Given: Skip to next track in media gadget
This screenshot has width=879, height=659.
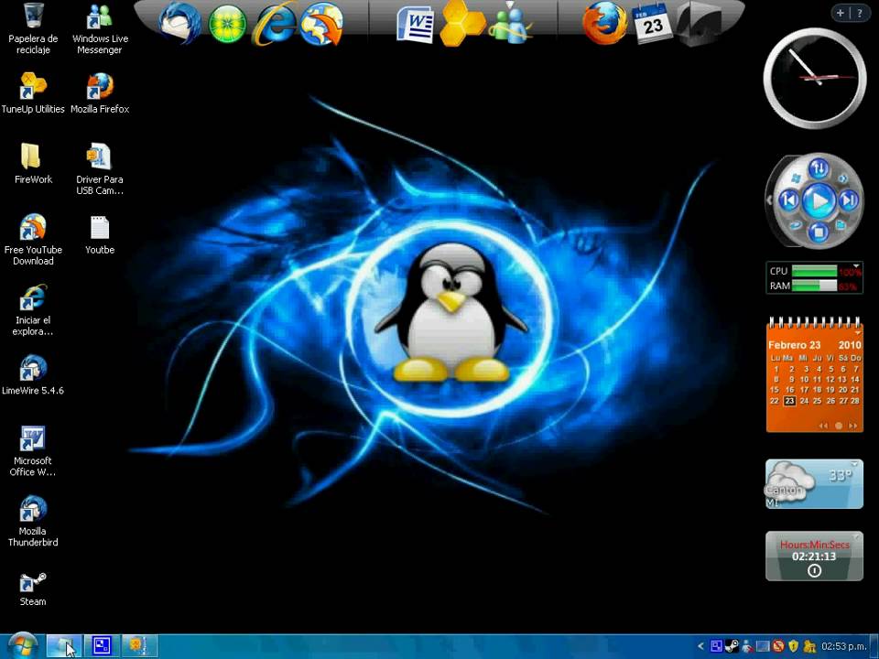Looking at the screenshot, I should pyautogui.click(x=848, y=200).
